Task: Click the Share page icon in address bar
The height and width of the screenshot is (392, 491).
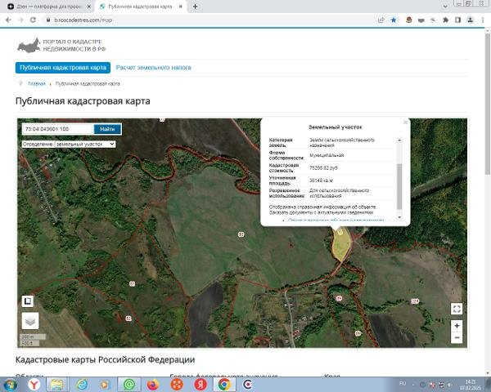Action: coord(381,20)
